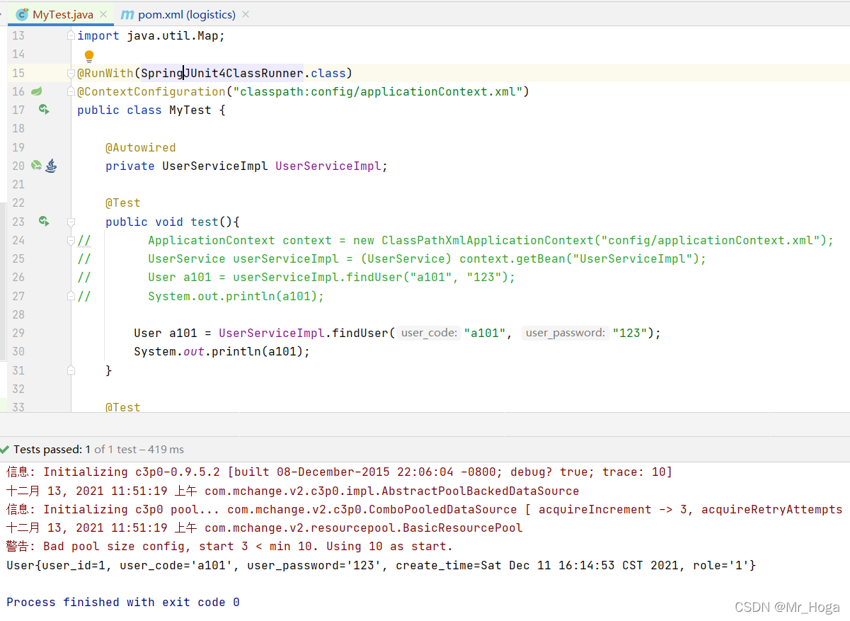Toggle the code fold marker on line 27
The image size is (850, 621).
point(69,295)
